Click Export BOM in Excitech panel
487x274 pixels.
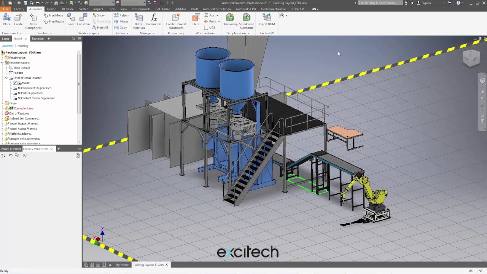point(267,20)
